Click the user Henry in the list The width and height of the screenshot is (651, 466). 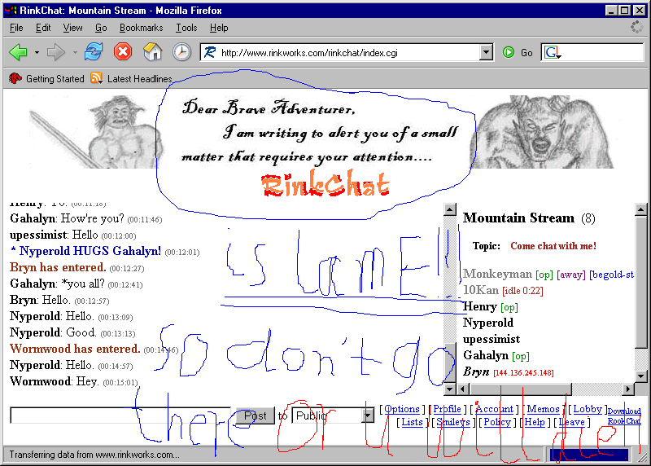pyautogui.click(x=480, y=307)
